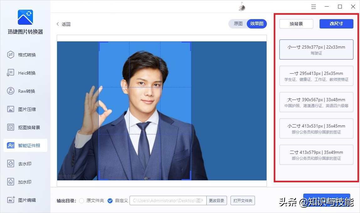Choose the 抠图换背景 cutout icon
360x213 pixels.
tap(11, 127)
